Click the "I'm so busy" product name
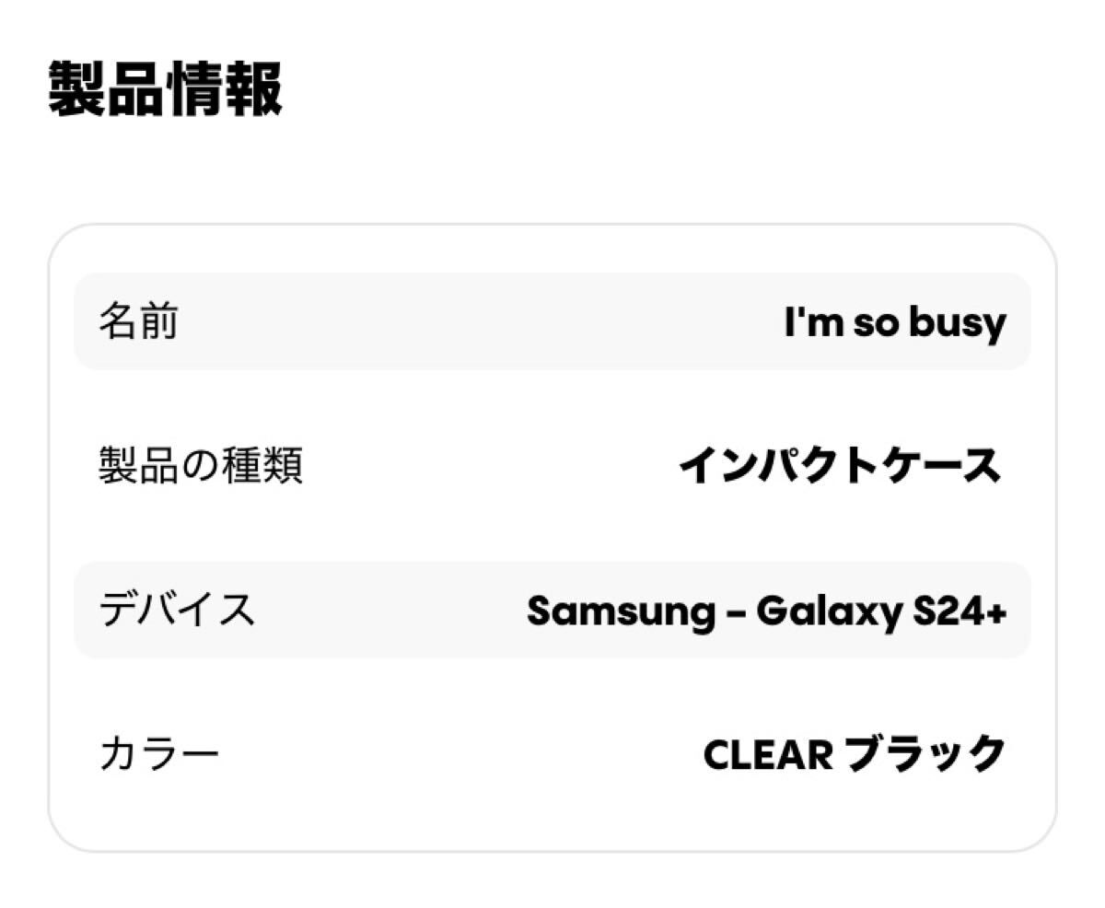This screenshot has width=1105, height=908. (895, 322)
